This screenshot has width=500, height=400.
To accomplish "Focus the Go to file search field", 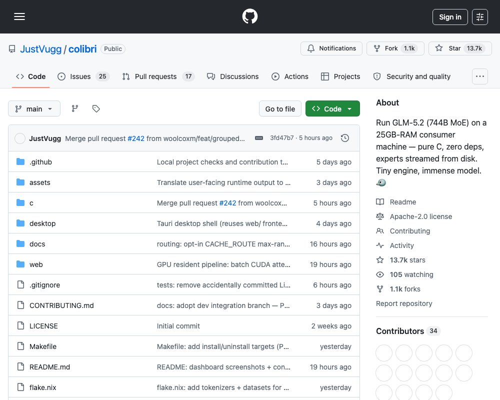I will click(280, 109).
